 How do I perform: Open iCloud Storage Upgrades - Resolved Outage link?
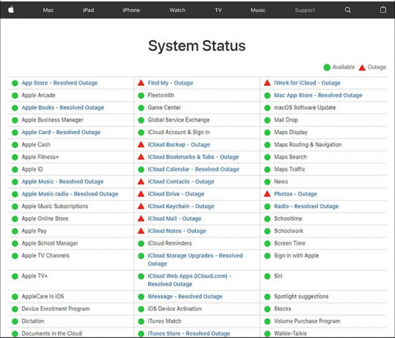[195, 260]
